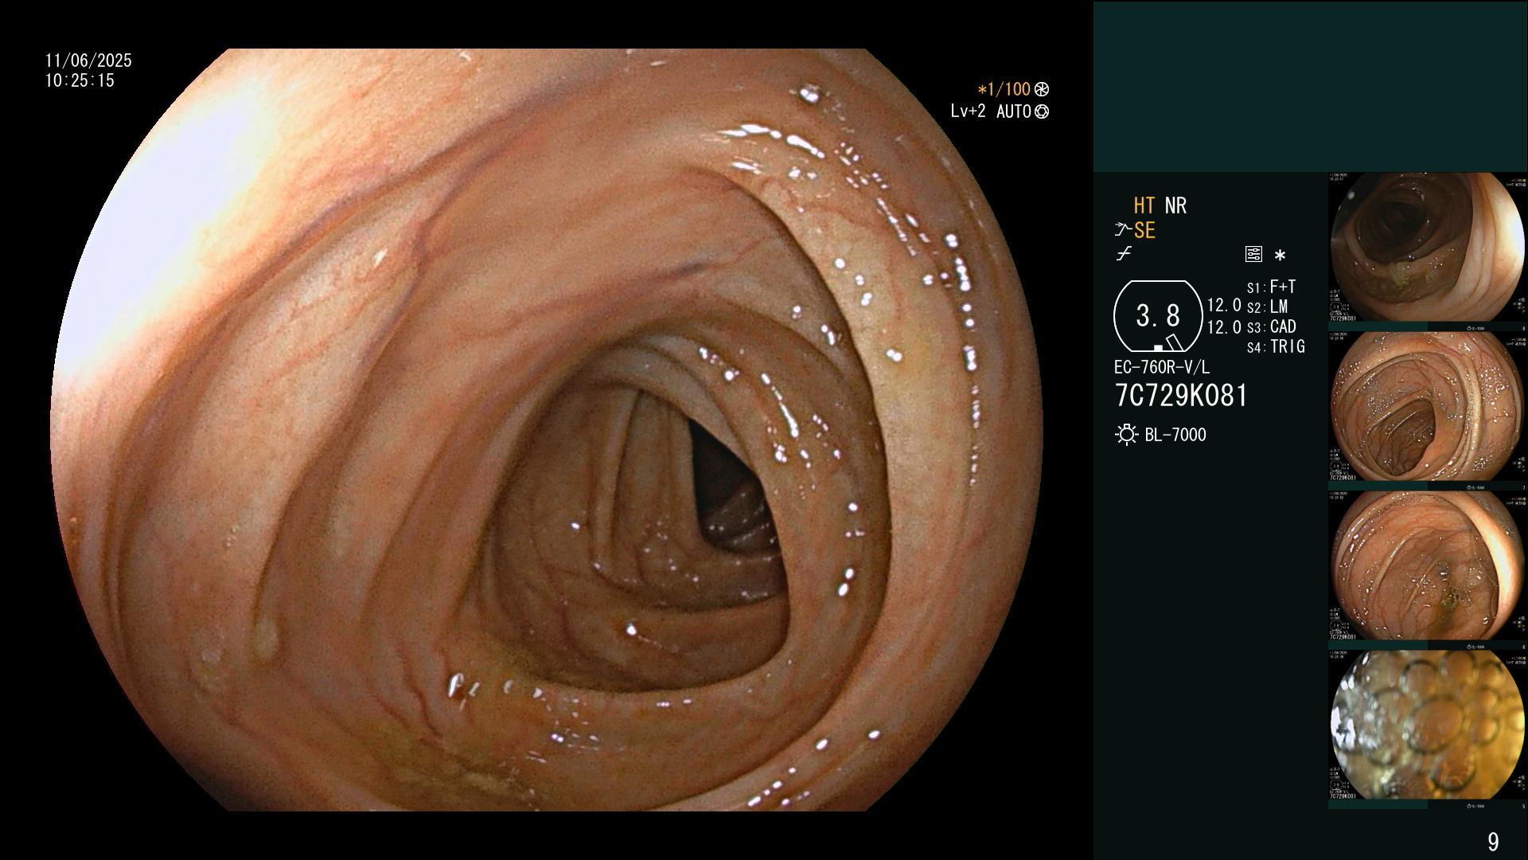Click the NR noise reduction indicator
Viewport: 1528px width, 860px height.
1175,205
